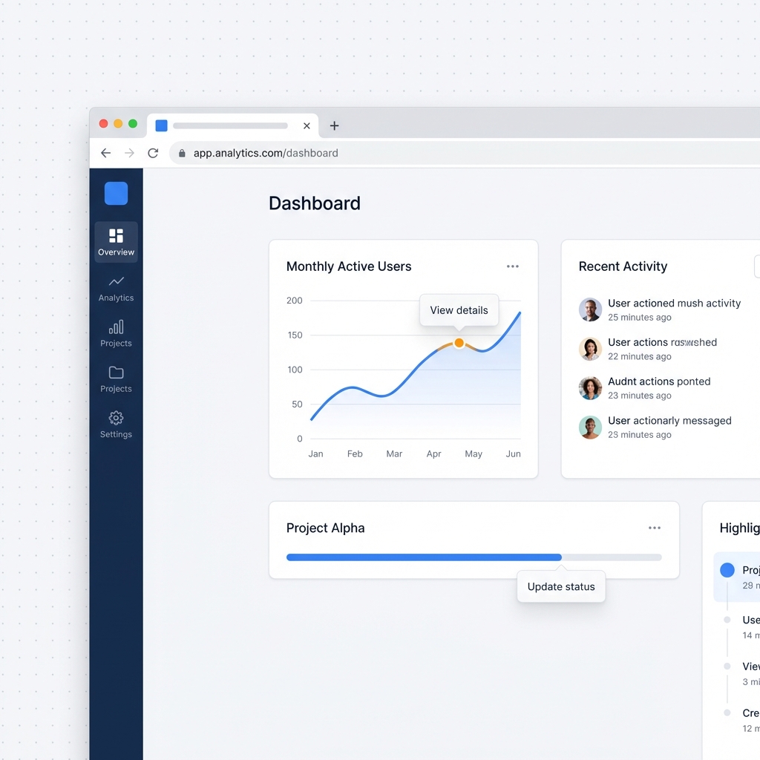
Task: Open Monthly Active Users more options menu
Action: (x=512, y=266)
